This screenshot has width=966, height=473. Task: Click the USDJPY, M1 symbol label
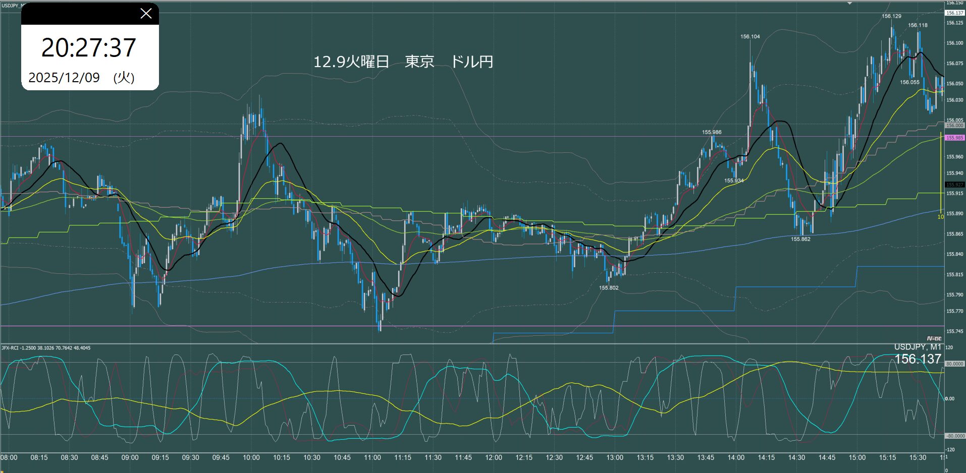pos(917,347)
